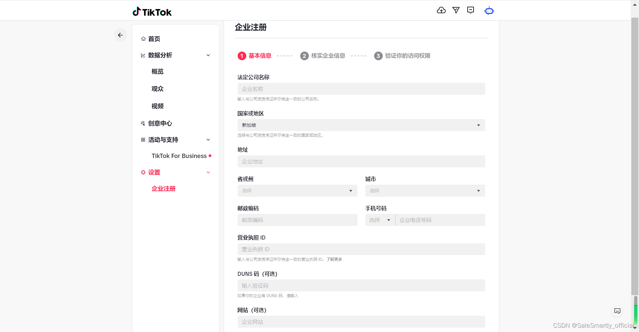
Task: Focus the DUNS 码 input field
Action: coord(361,285)
